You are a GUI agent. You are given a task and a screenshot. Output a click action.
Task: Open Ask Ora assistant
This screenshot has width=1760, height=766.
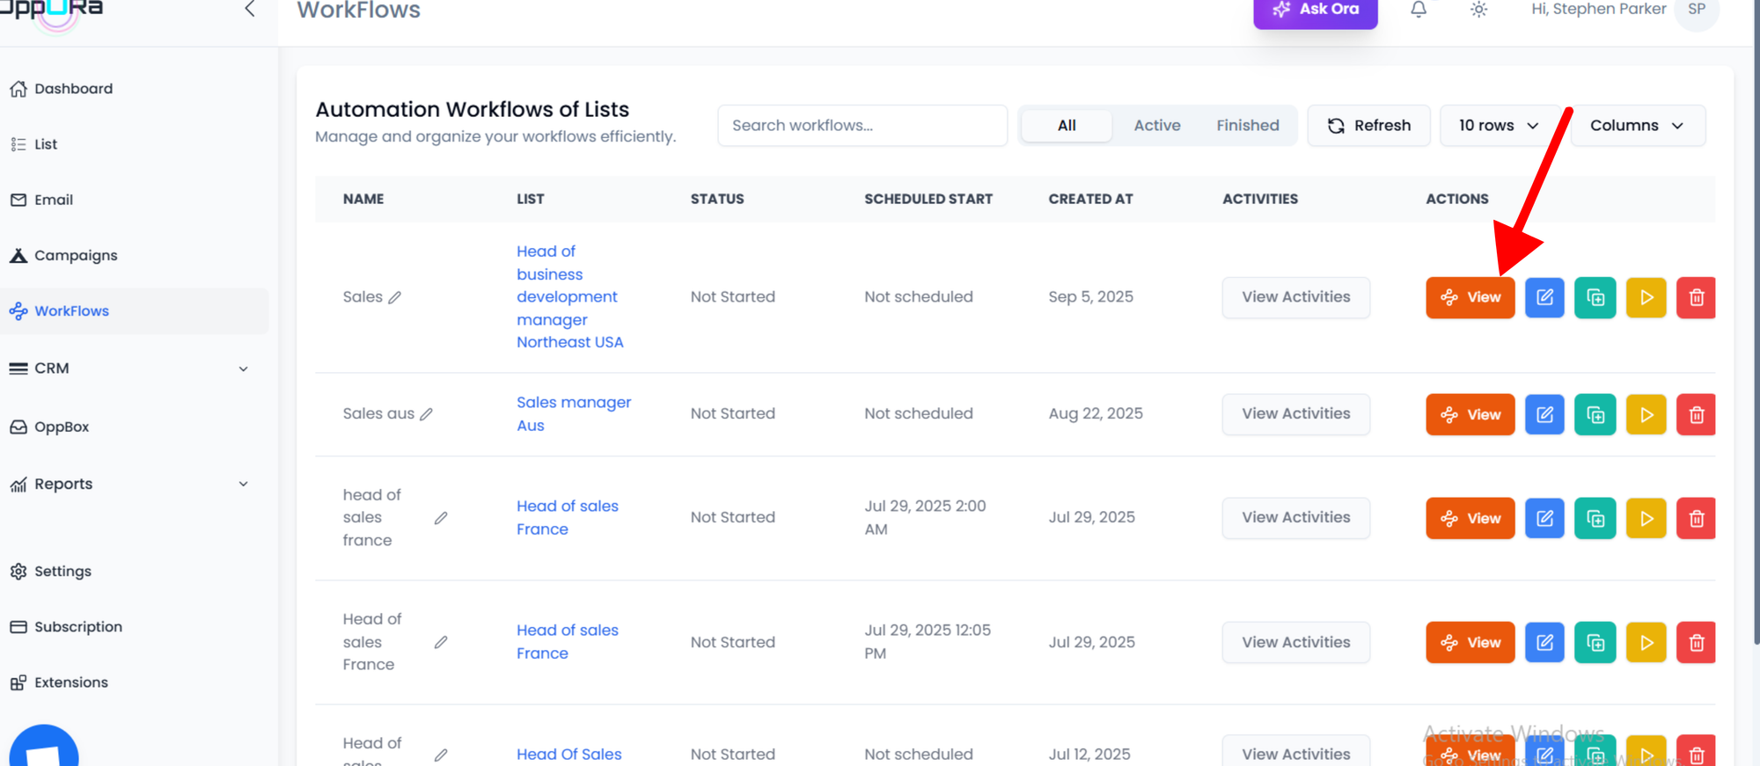[x=1315, y=11]
